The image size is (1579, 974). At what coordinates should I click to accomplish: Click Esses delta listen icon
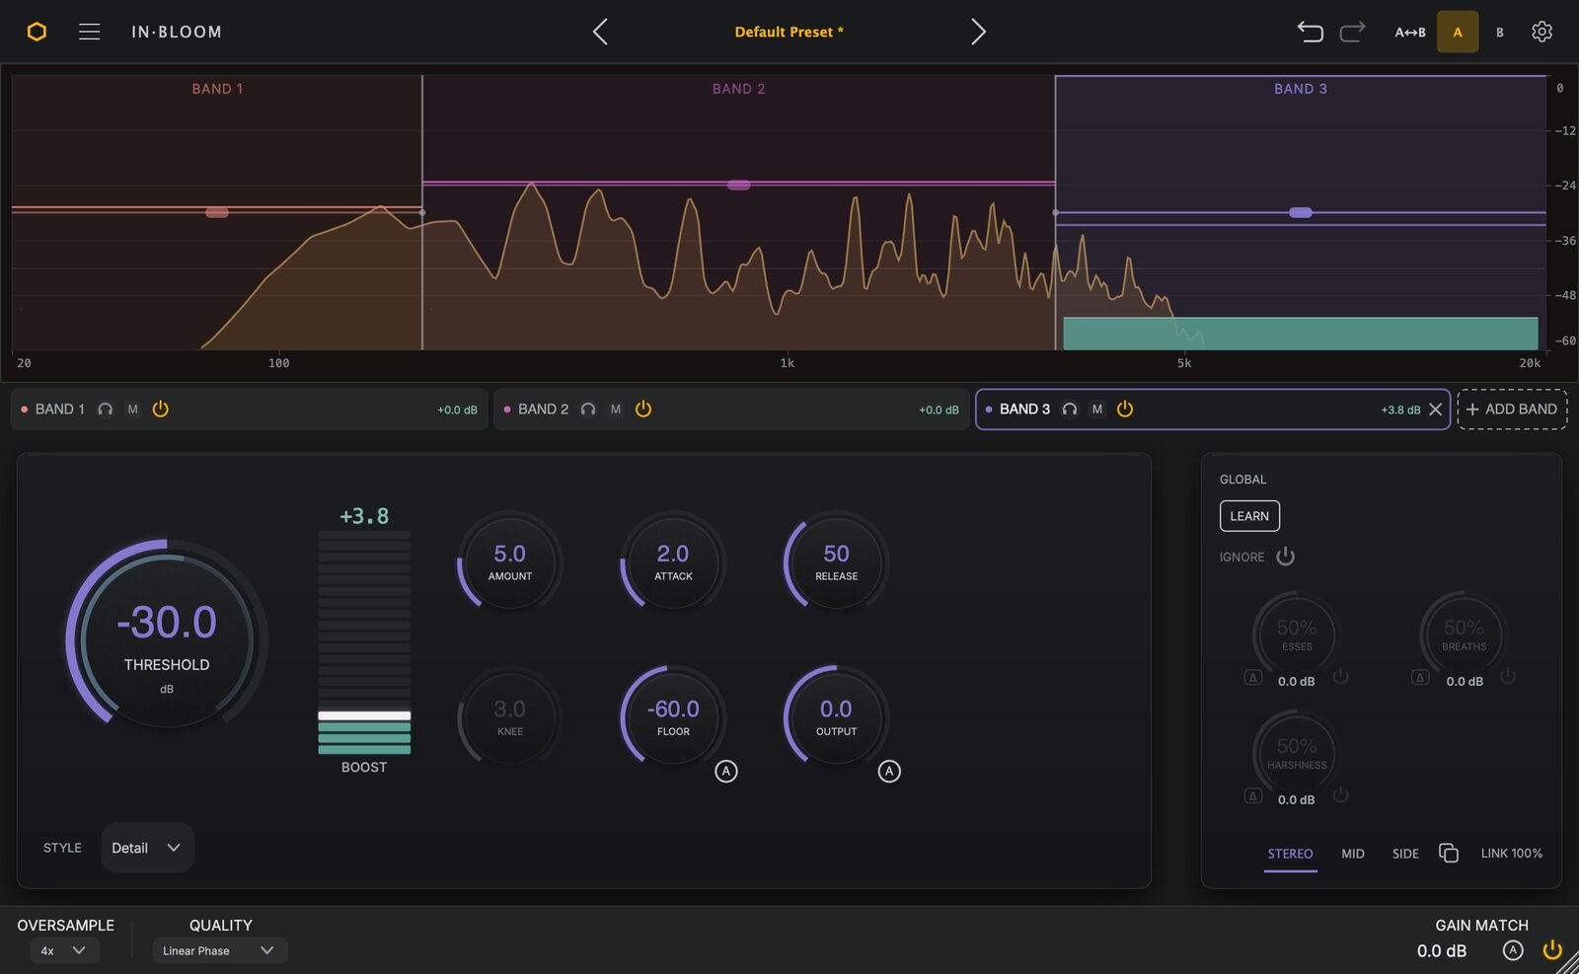1253,677
